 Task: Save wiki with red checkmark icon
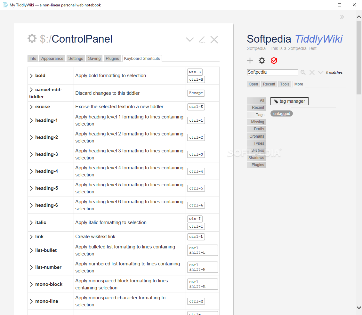click(x=274, y=61)
